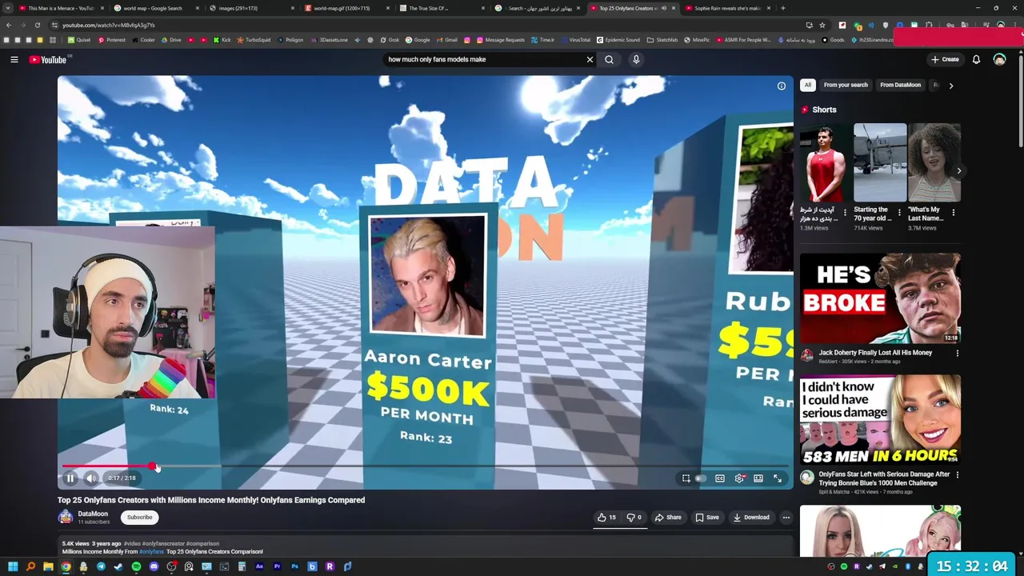Reload the current page
Viewport: 1024px width, 576px height.
(x=37, y=25)
